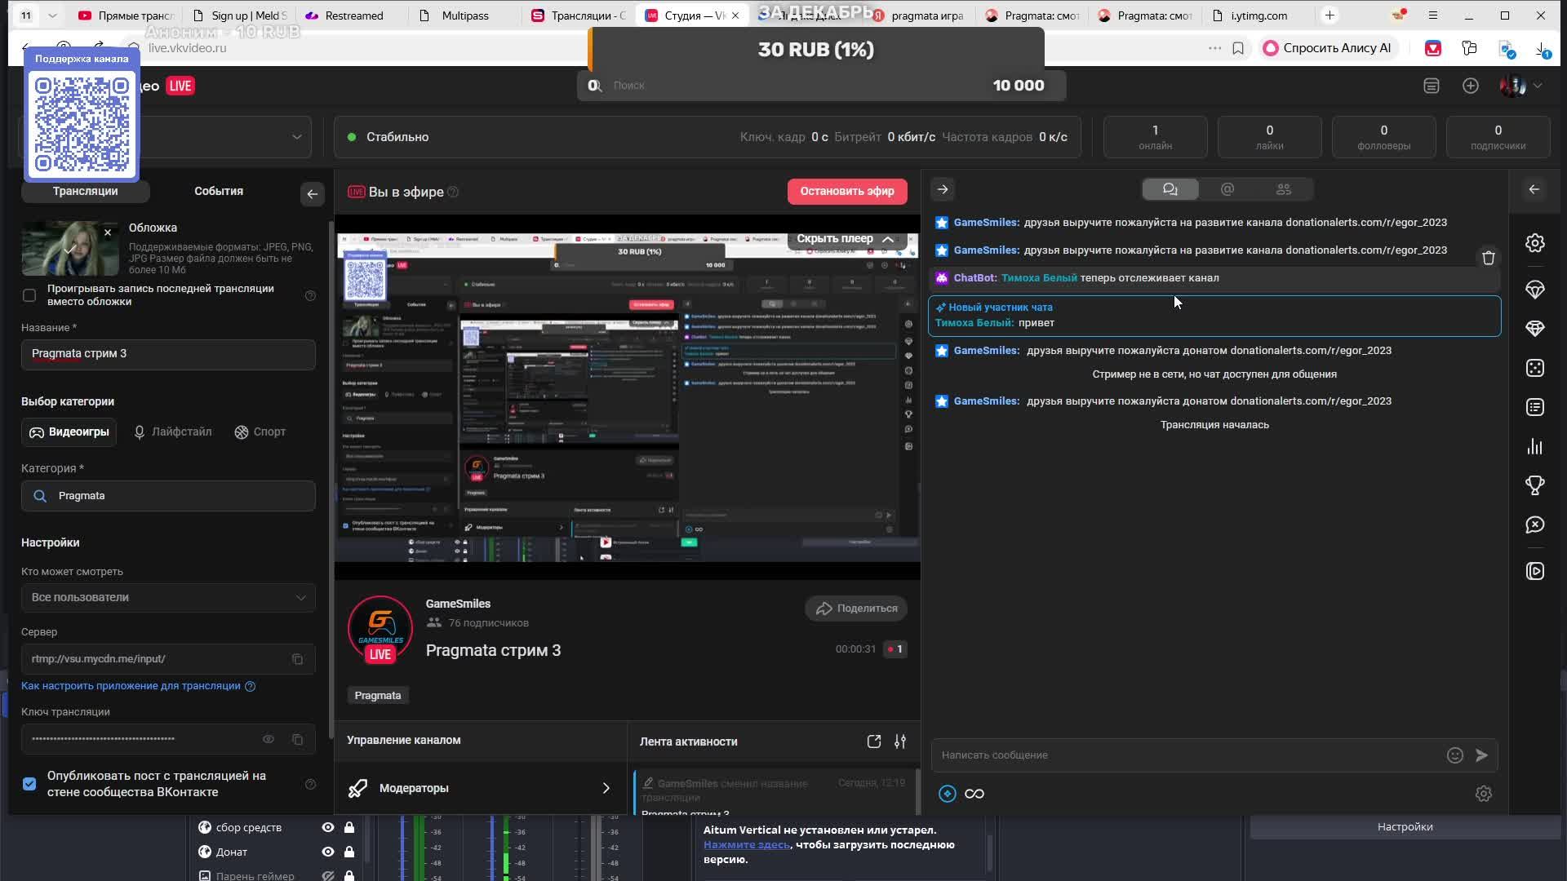
Task: Copy server URL with copy icon
Action: [298, 659]
